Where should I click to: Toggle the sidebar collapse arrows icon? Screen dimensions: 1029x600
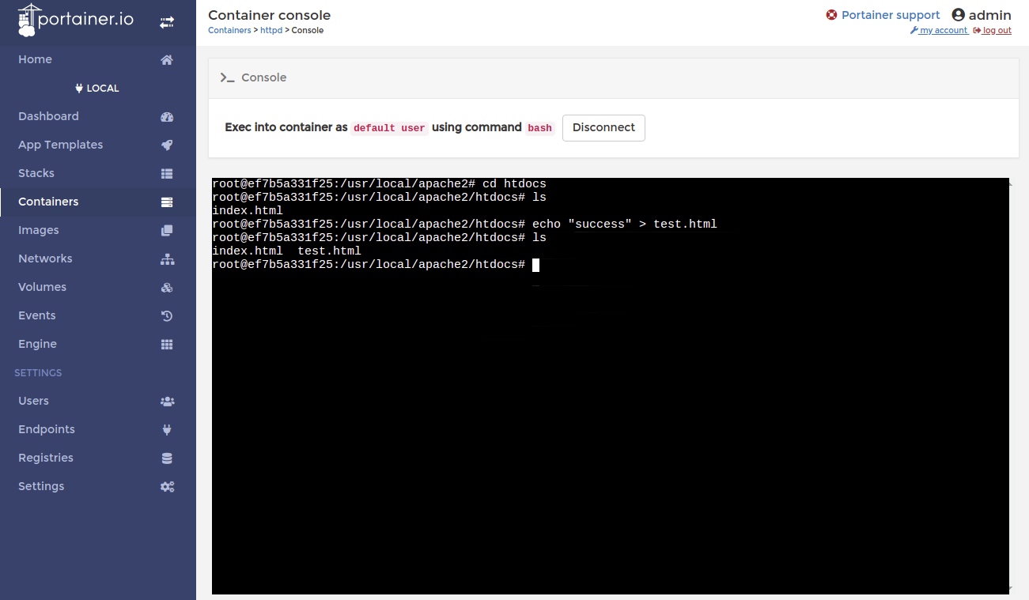167,23
